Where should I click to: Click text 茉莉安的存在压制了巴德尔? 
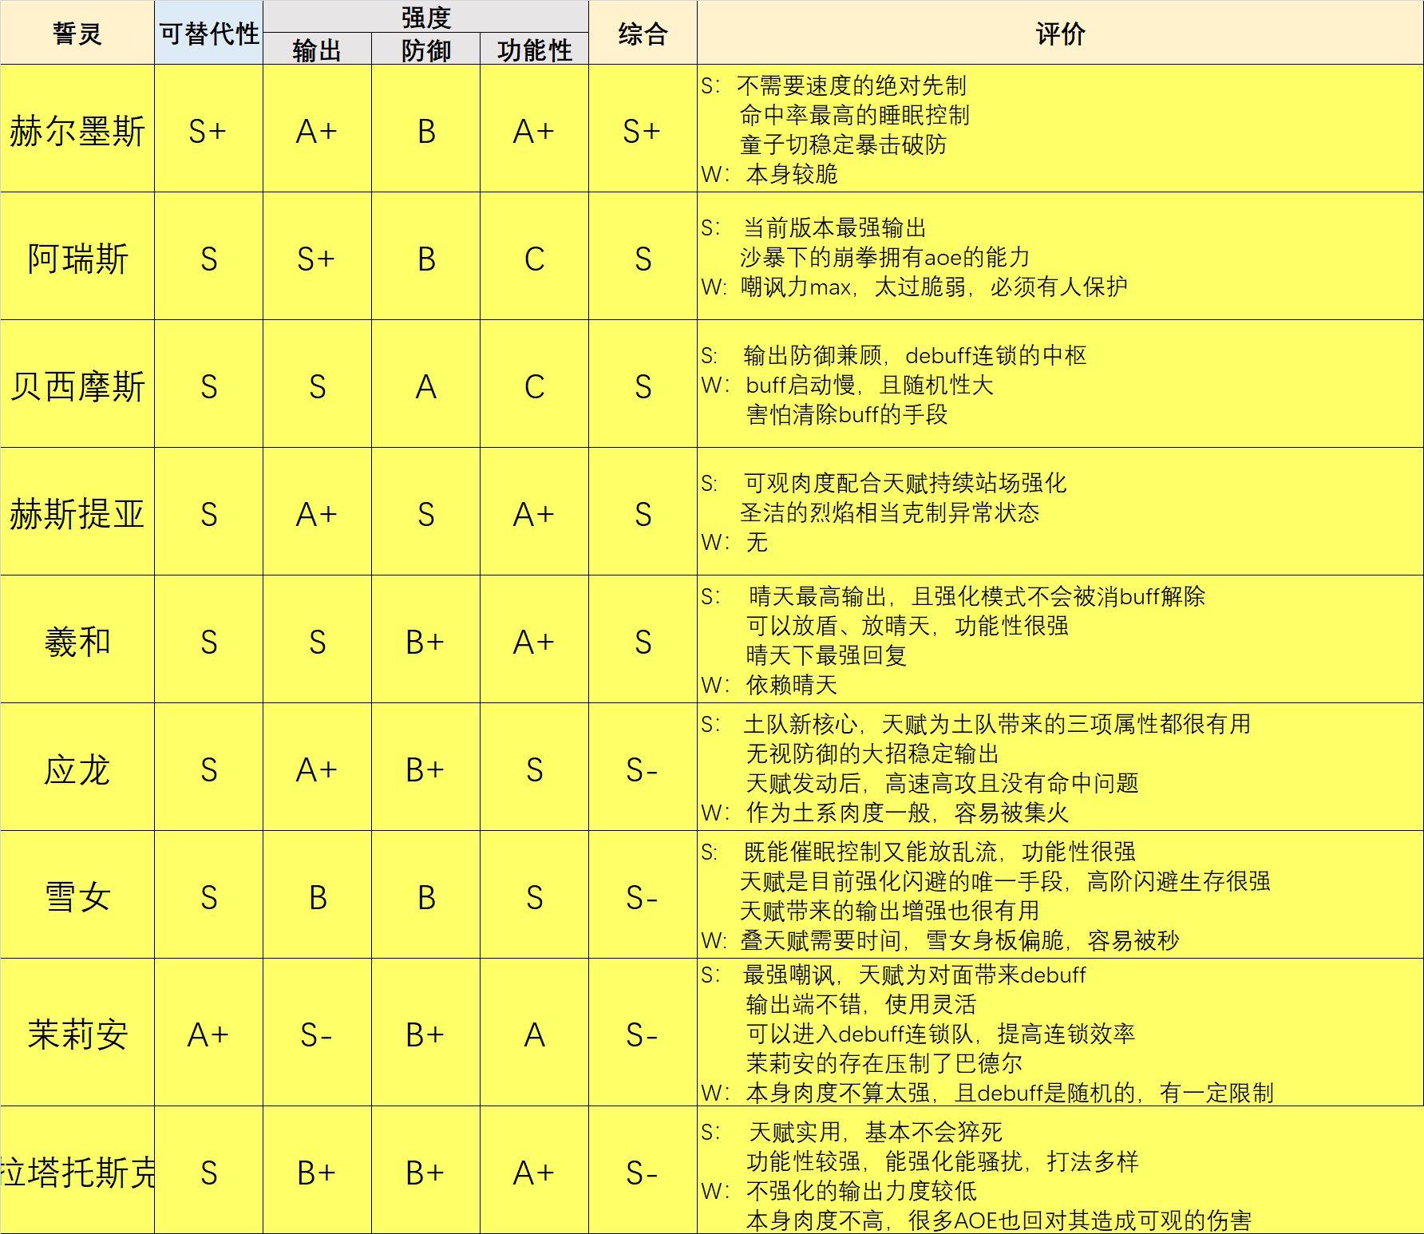884,1063
